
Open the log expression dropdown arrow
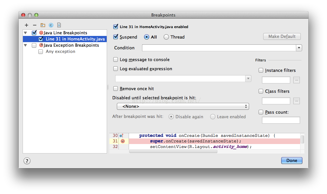[x=248, y=79]
